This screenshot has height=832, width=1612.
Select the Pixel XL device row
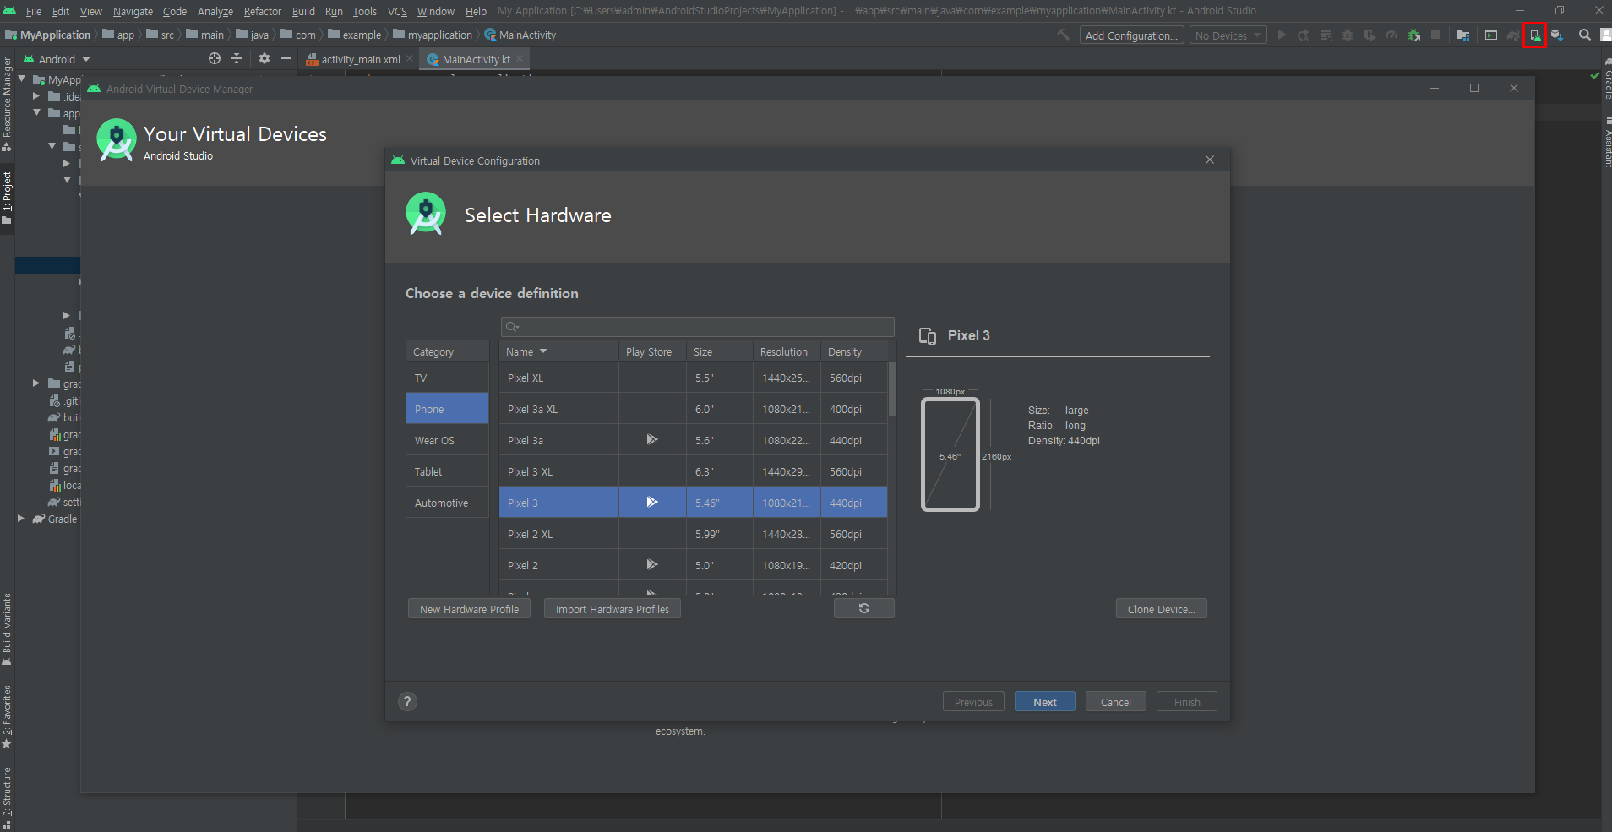tap(694, 378)
